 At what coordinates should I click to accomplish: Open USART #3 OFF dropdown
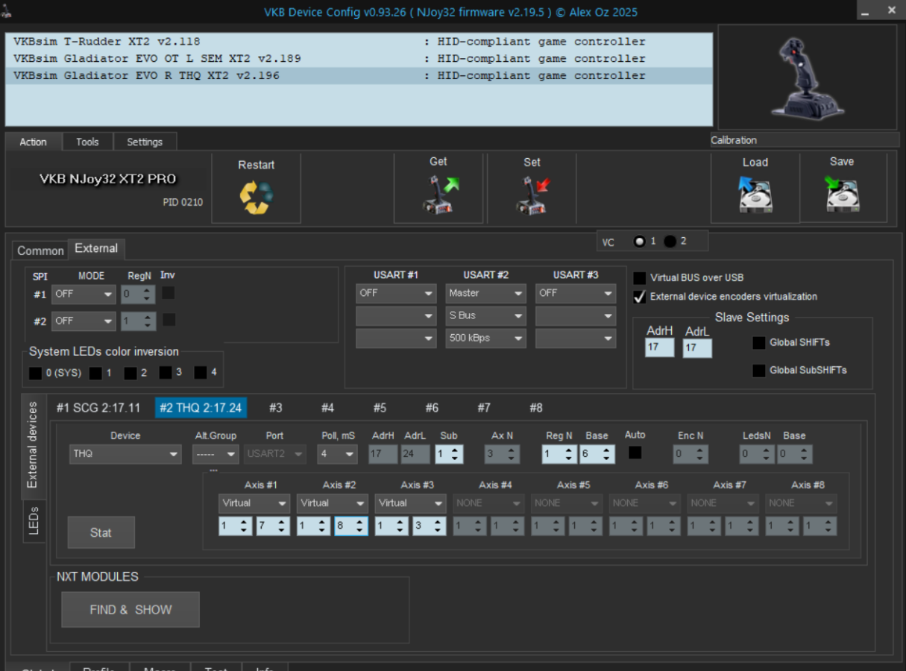576,294
